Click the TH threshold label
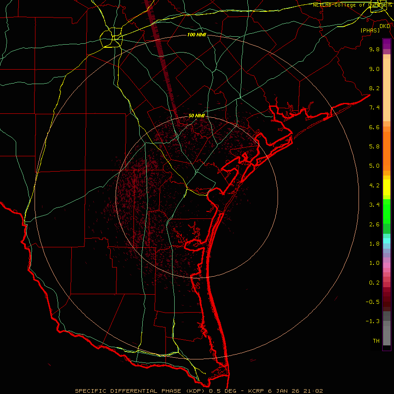 click(x=376, y=341)
